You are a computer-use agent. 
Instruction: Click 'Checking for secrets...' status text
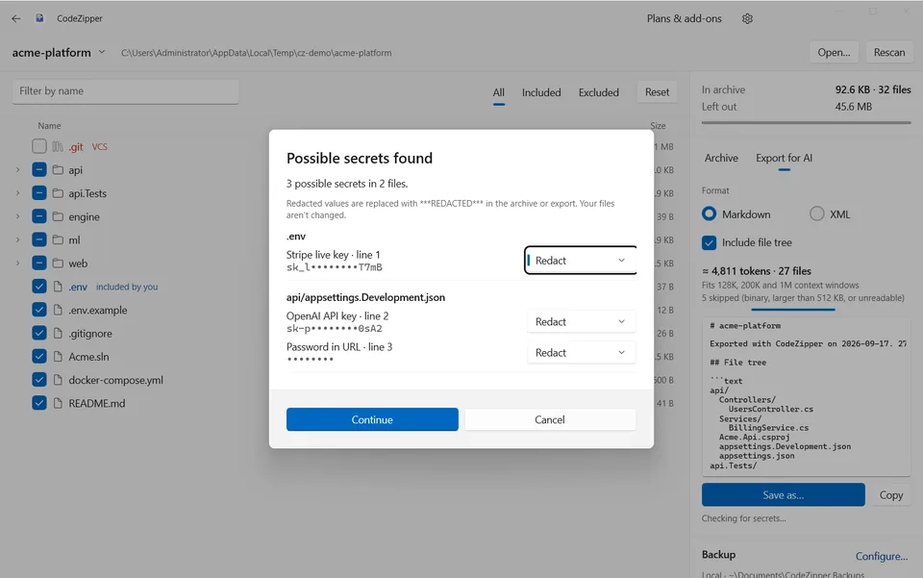[x=743, y=518]
